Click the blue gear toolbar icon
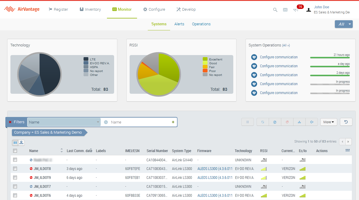The height and width of the screenshot is (200, 359). (275, 122)
